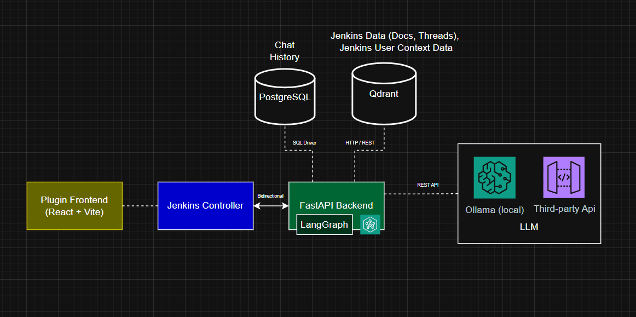Click the SQL Driver connector label
The width and height of the screenshot is (636, 317).
point(305,143)
